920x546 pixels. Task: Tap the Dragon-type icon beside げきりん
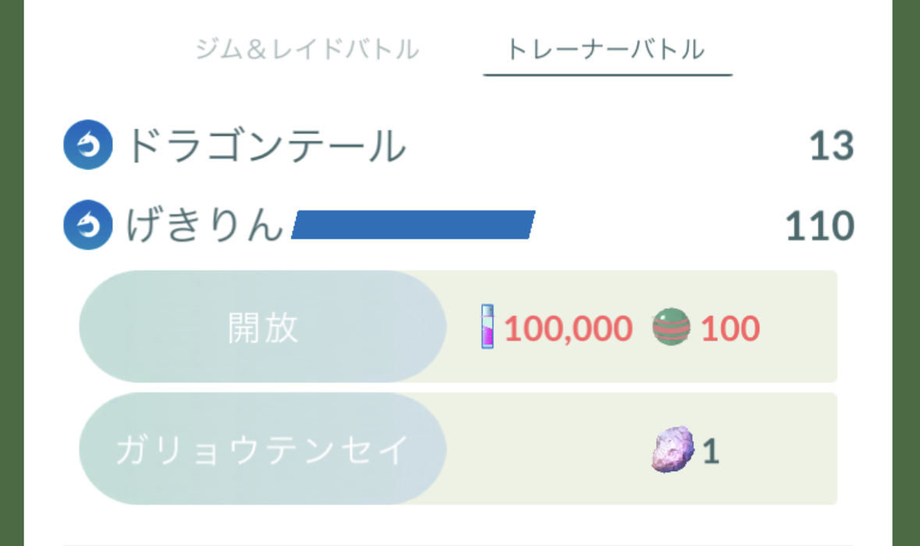click(88, 225)
